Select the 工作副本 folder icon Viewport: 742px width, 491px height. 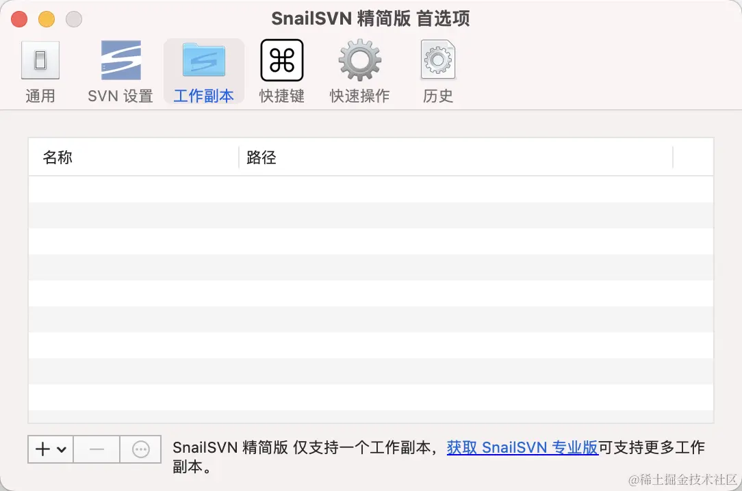204,60
